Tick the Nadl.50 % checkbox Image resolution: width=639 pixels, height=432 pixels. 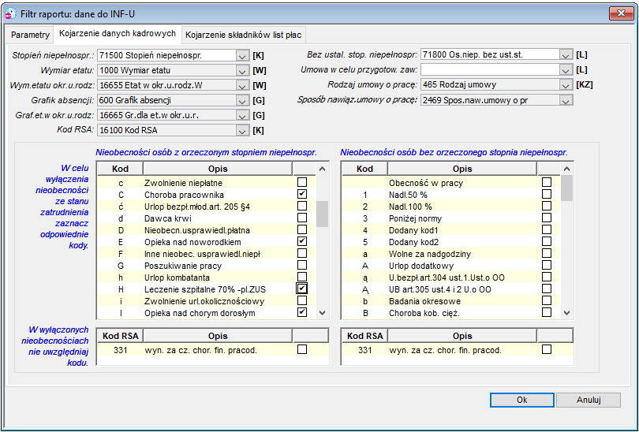[547, 194]
